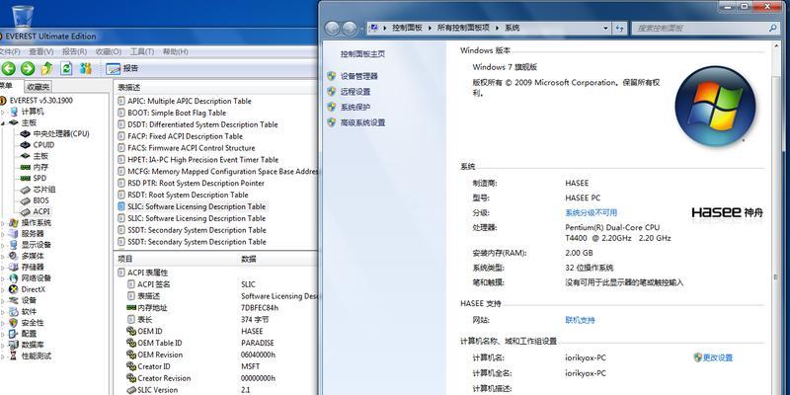Click EVEREST forward navigation arrow
The image size is (790, 395).
[x=28, y=68]
